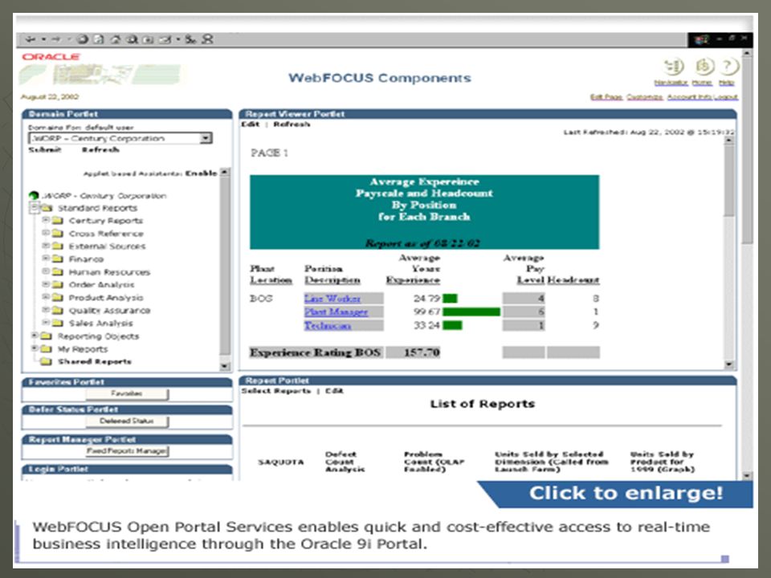Screen dimensions: 771x578
Task: Open the Technician report link
Action: click(328, 325)
